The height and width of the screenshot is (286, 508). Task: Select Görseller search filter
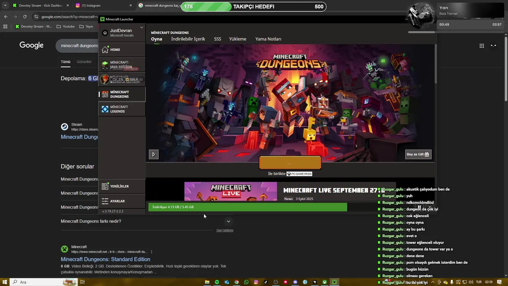pos(84,62)
